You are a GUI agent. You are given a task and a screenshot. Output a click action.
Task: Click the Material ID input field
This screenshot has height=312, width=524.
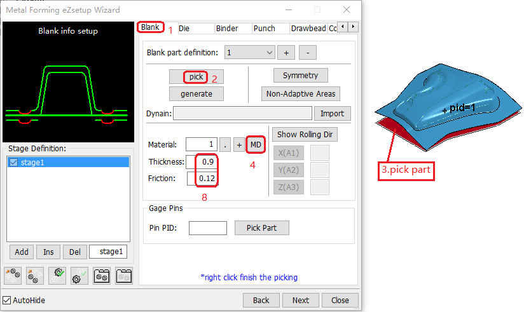coord(202,145)
